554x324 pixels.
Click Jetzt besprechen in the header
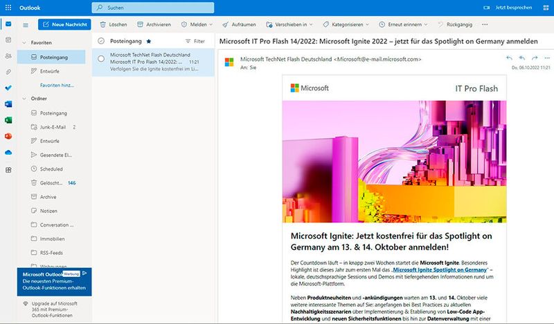pos(513,8)
